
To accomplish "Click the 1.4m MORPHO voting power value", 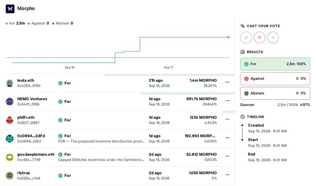I will pyautogui.click(x=203, y=80).
